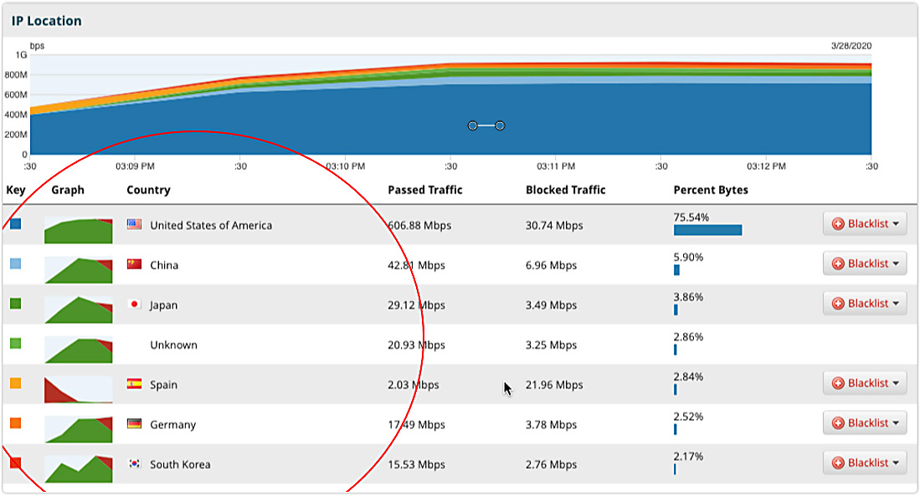920x496 pixels.
Task: Click the China flag icon
Action: click(x=134, y=264)
